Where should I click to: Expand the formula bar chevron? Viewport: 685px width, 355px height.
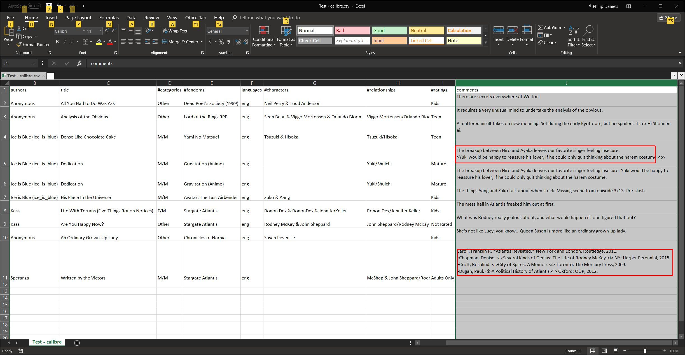coord(680,63)
